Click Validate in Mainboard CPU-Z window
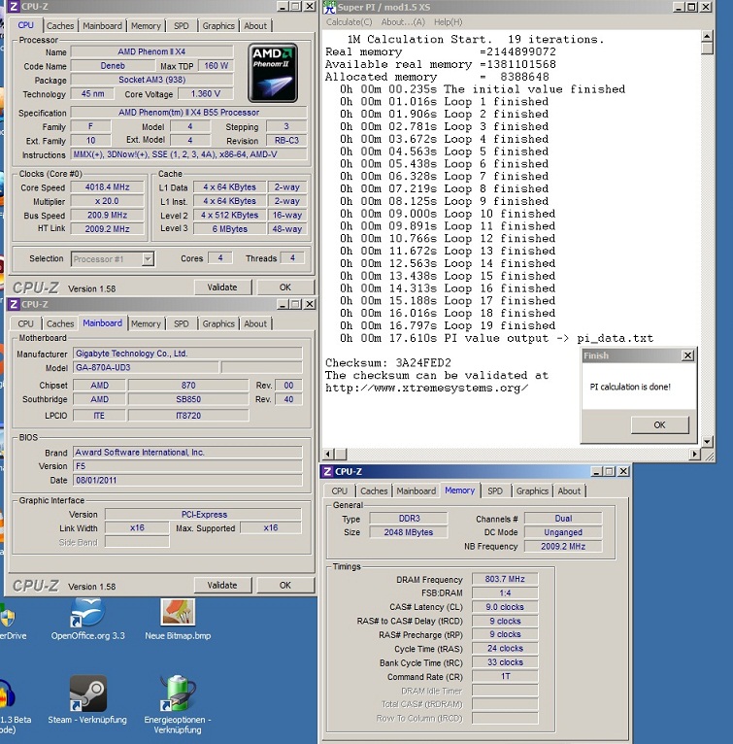 [x=222, y=585]
